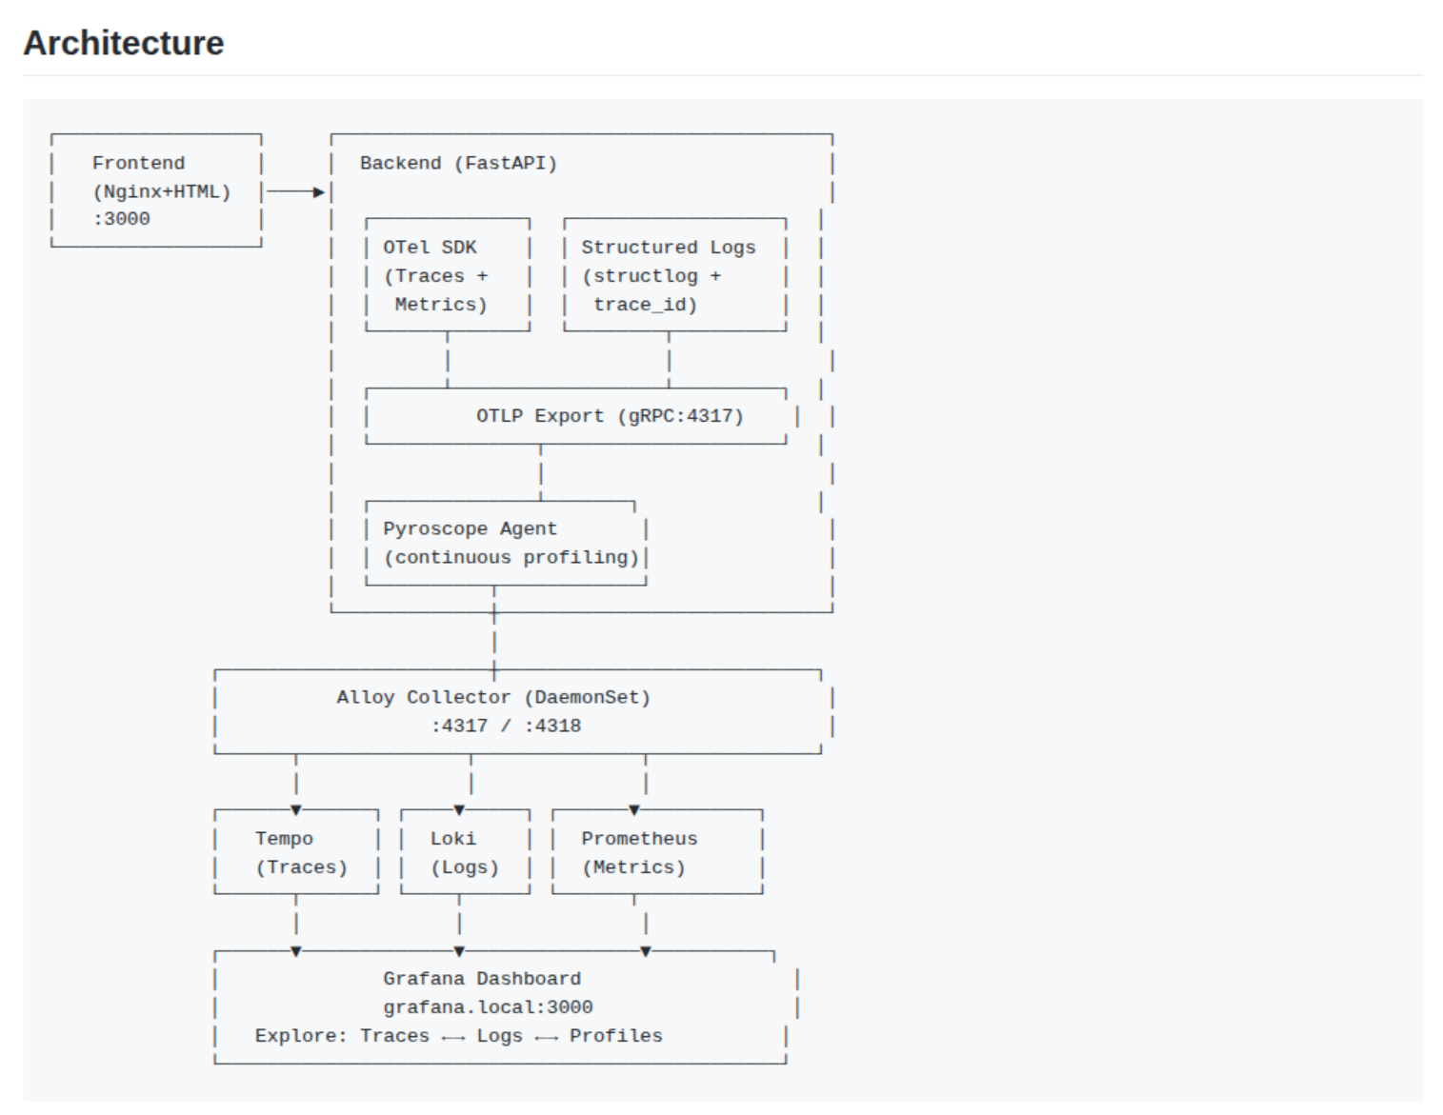
Task: Click the (Nginx+HTML) text
Action: pyautogui.click(x=161, y=191)
